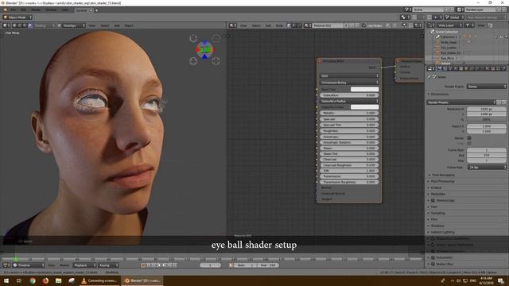The width and height of the screenshot is (509, 286).
Task: Select Collection 1 in the outliner
Action: (449, 37)
